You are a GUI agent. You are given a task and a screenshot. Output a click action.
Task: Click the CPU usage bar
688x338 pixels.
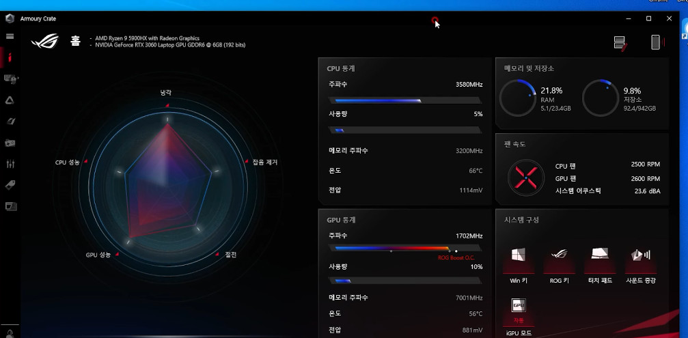404,130
